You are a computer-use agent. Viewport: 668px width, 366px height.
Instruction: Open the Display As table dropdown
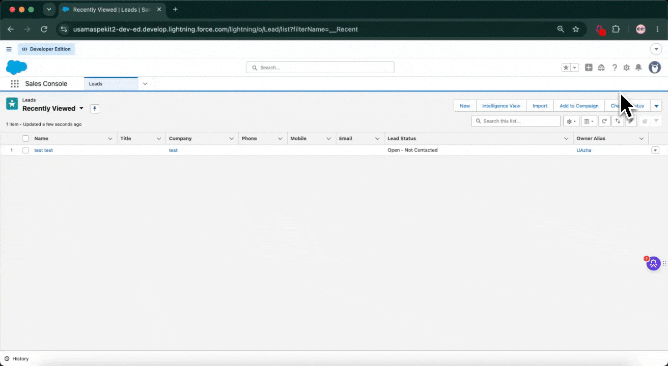point(589,121)
